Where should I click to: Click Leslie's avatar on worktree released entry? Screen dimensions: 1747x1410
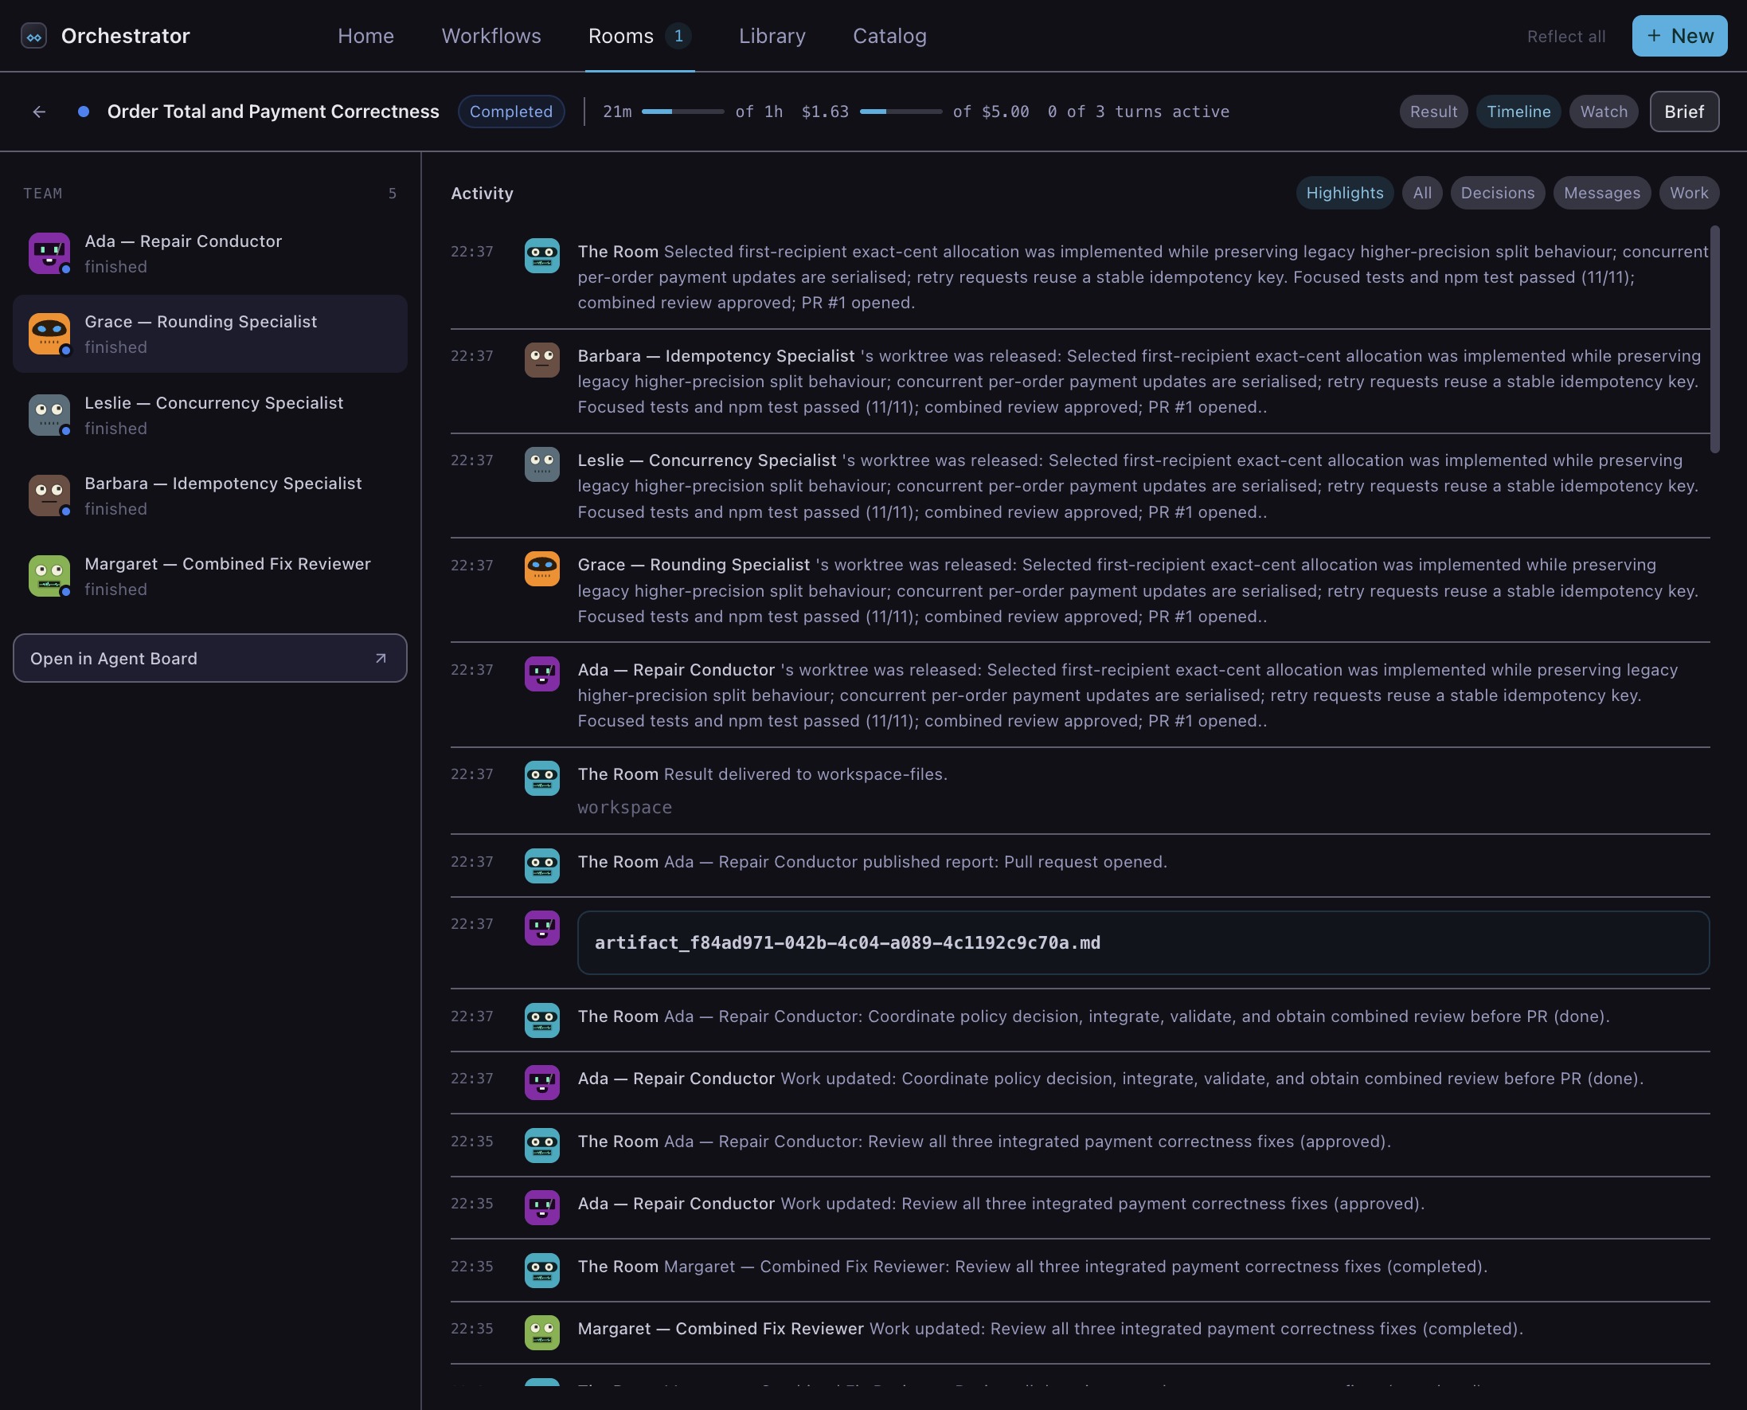(x=541, y=464)
